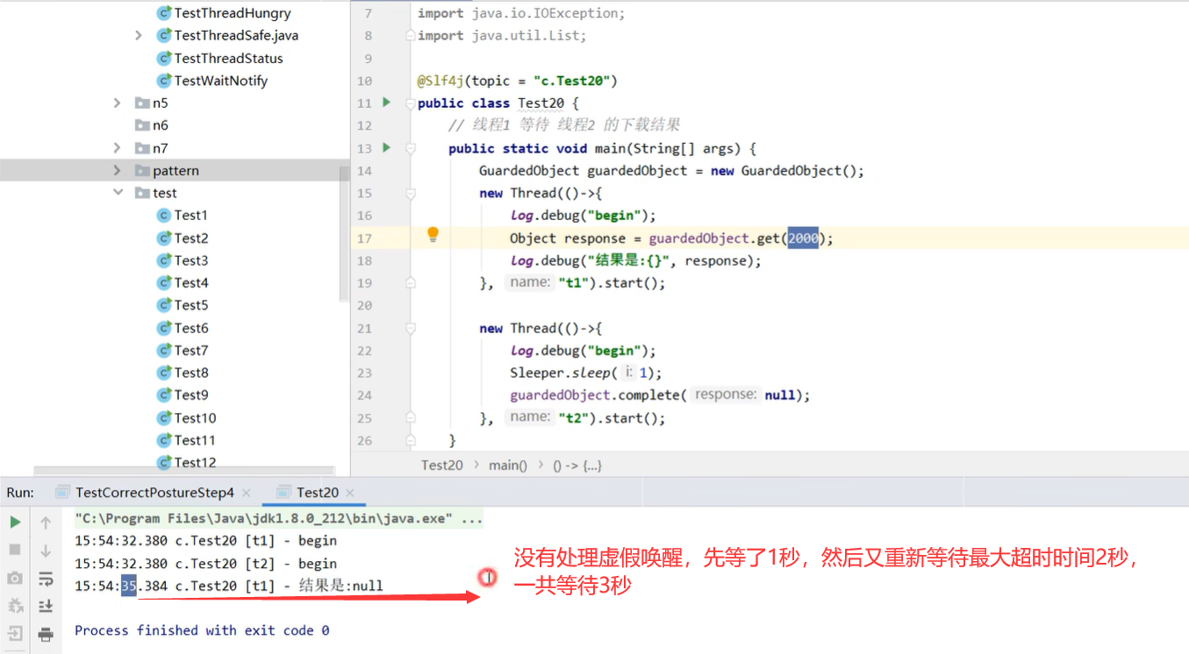Click the fold end marker at line 19

point(410,282)
